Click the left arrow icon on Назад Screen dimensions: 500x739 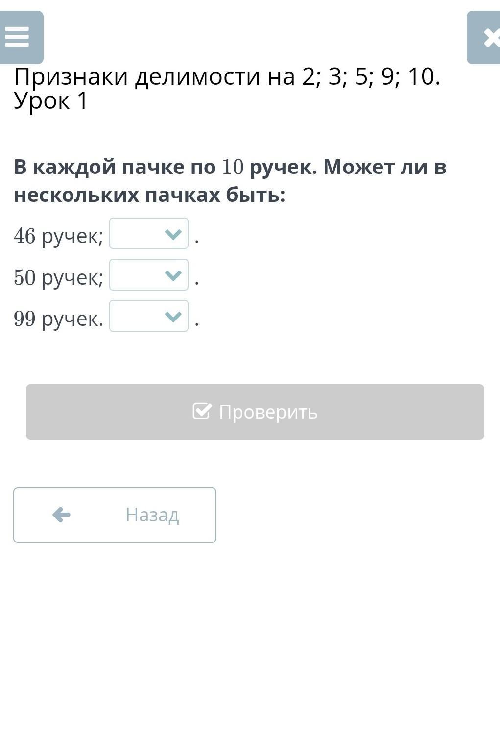click(61, 515)
